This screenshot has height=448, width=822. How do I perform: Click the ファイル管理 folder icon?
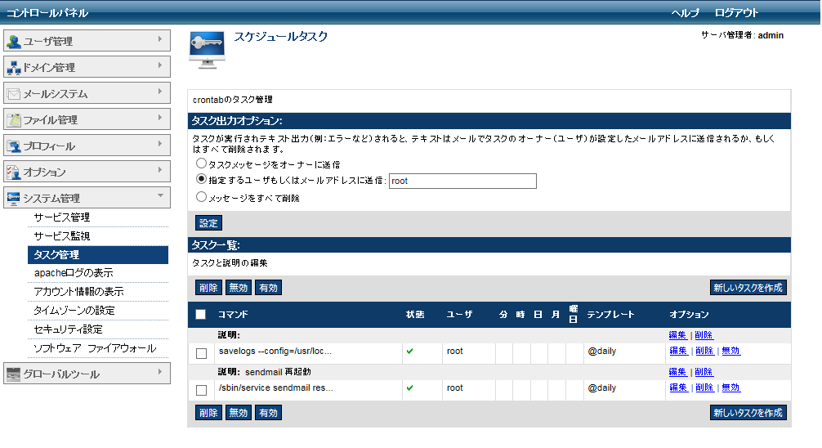14,120
